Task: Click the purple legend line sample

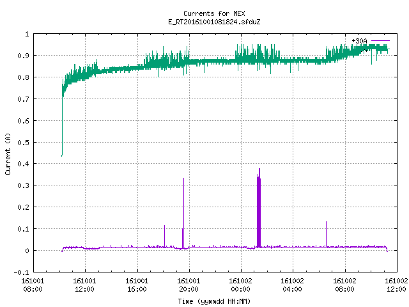Action: point(380,41)
